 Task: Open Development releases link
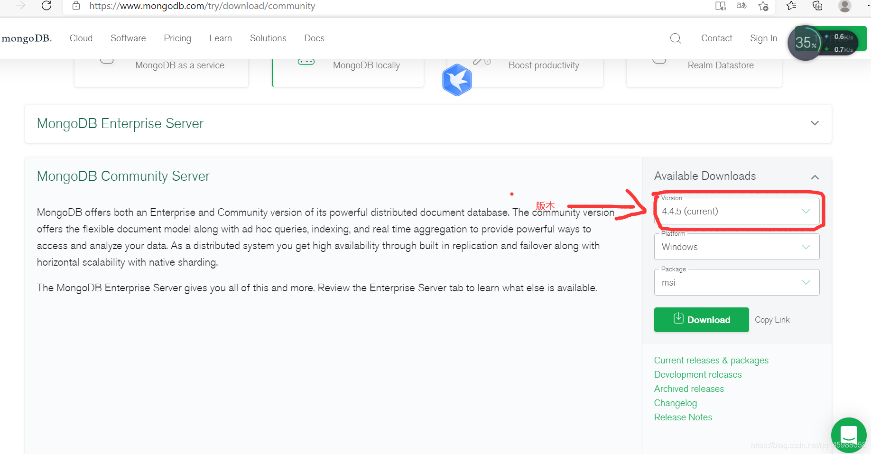click(698, 375)
